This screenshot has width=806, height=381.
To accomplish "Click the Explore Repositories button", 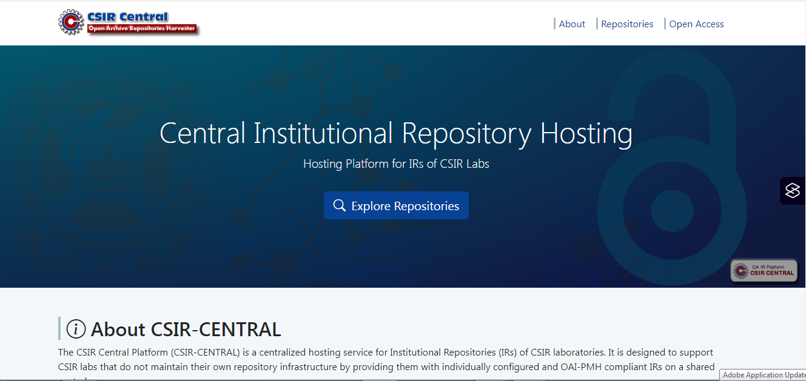I will (x=396, y=206).
